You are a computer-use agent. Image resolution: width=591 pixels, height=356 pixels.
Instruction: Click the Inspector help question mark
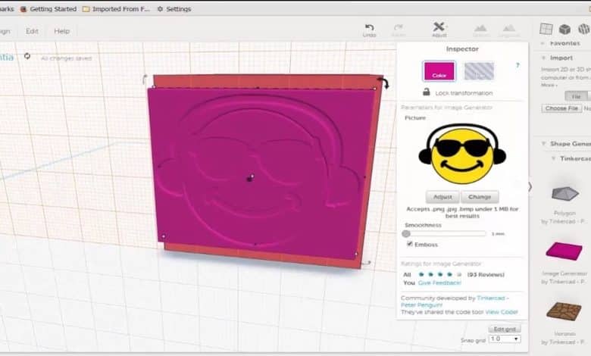[x=518, y=66]
